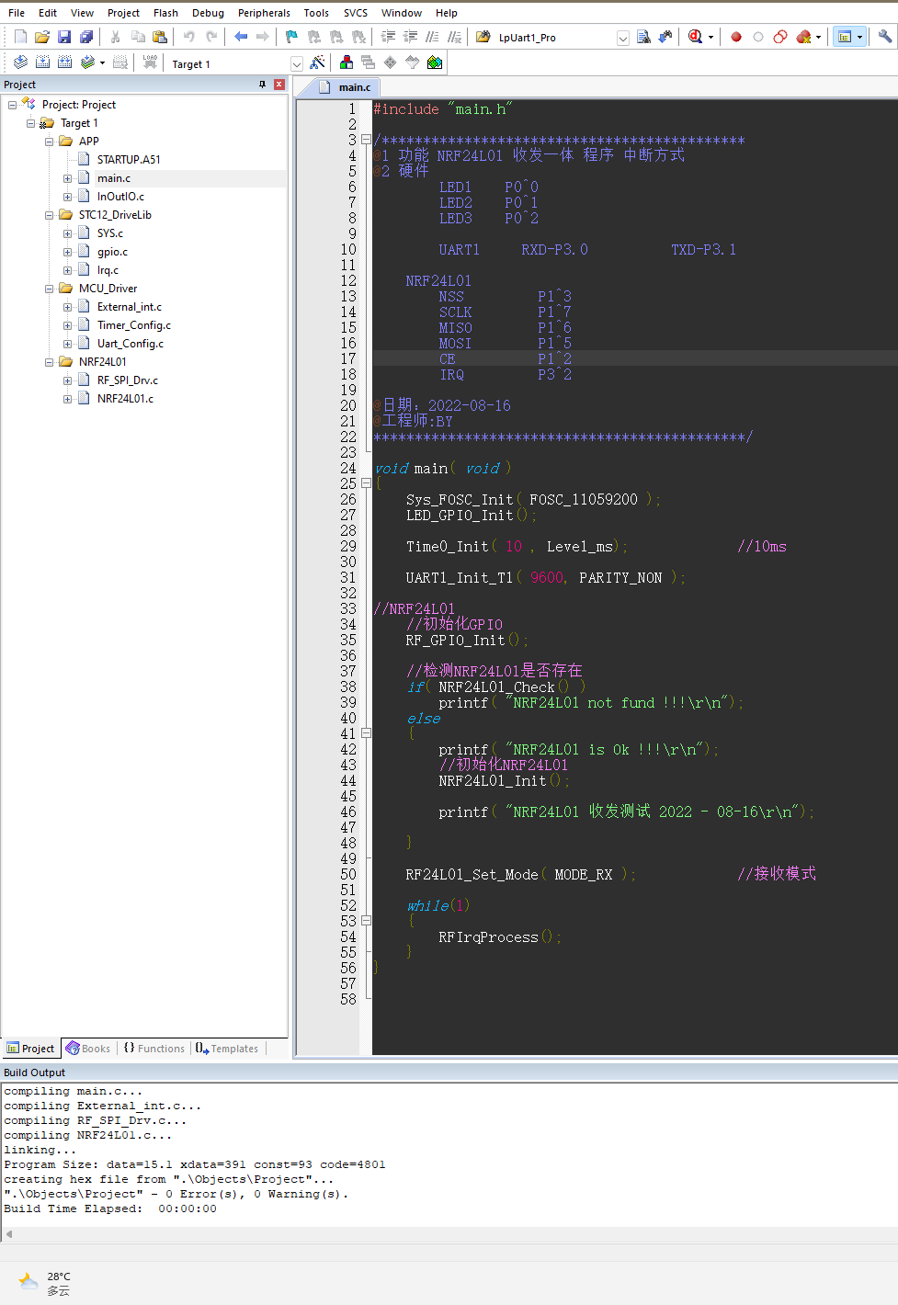Screen dimensions: 898x1305
Task: Comment selection with the // icon
Action: click(x=432, y=37)
